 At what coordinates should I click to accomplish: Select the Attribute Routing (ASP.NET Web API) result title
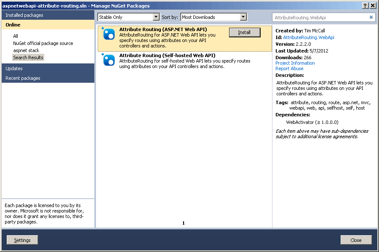pyautogui.click(x=163, y=29)
